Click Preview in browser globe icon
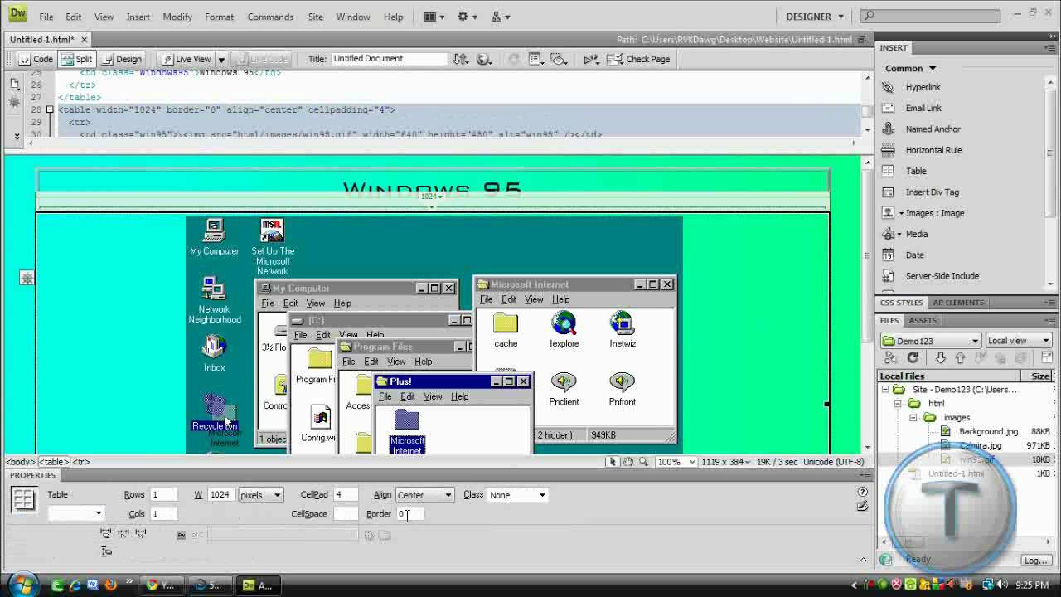The height and width of the screenshot is (597, 1061). click(x=485, y=59)
